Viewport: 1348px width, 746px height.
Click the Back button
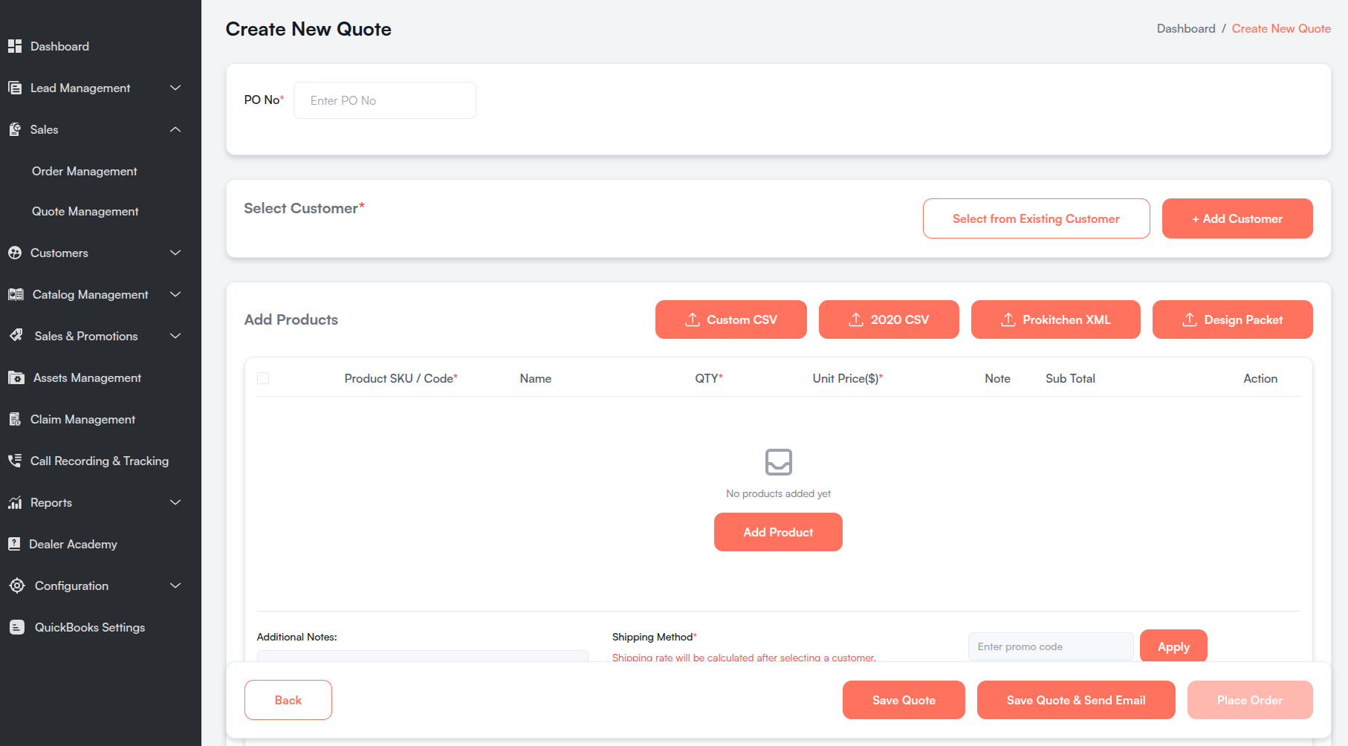point(288,700)
